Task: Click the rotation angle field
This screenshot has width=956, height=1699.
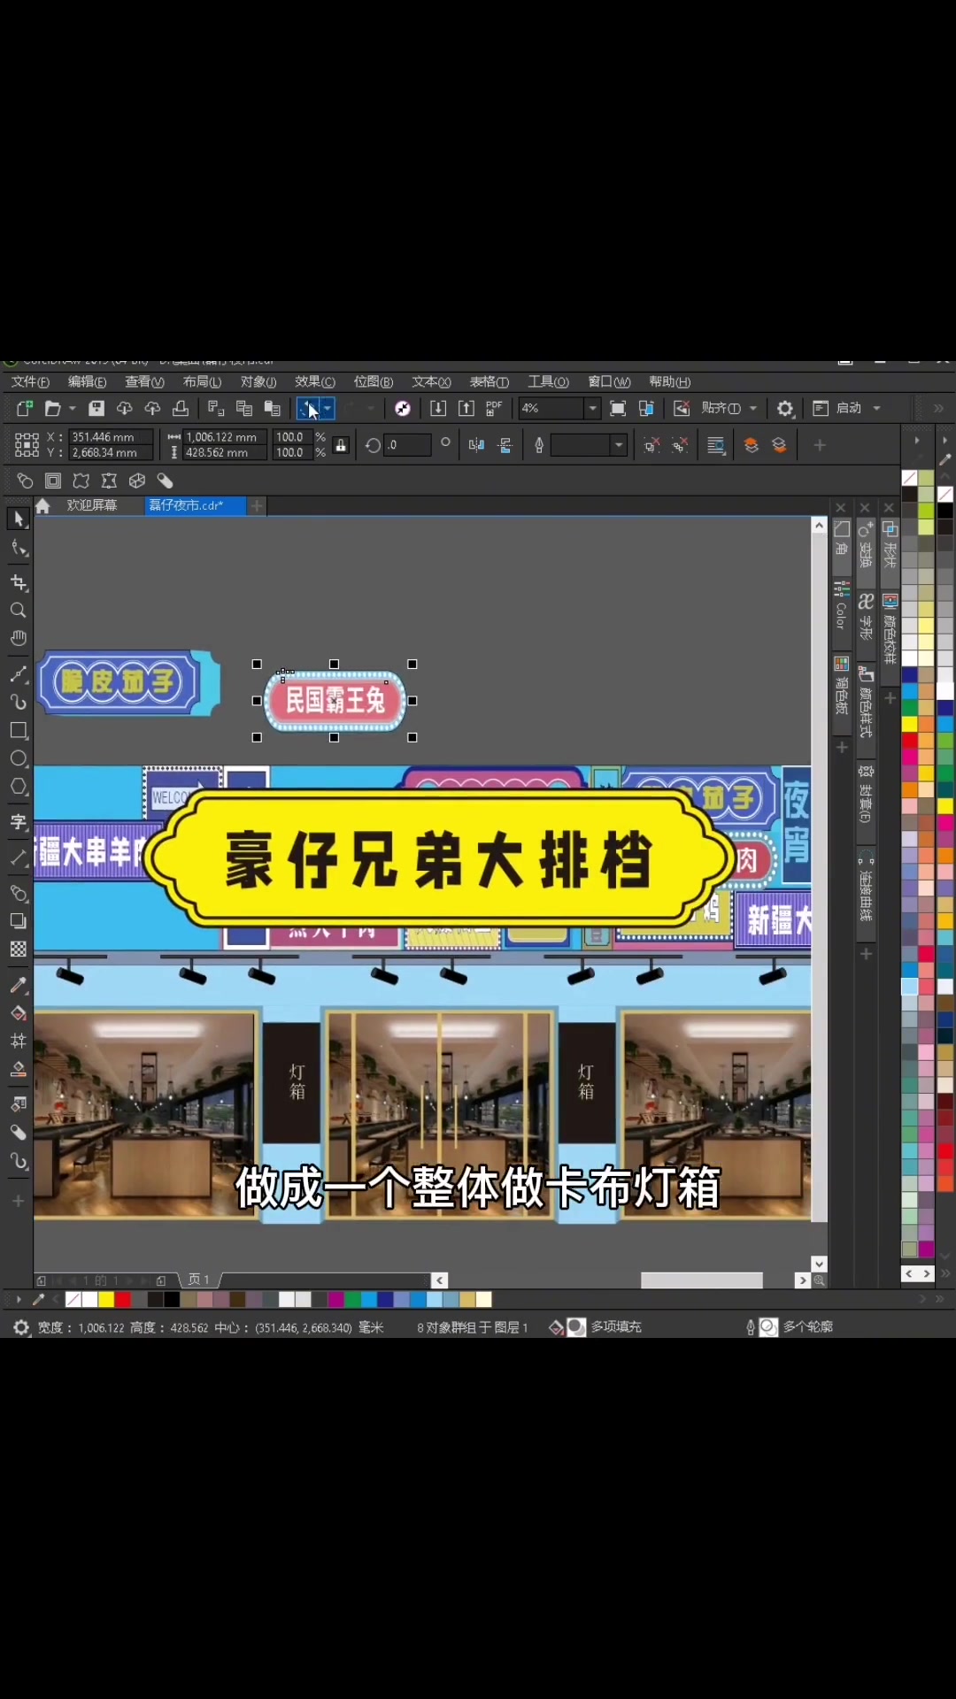Action: coord(409,445)
